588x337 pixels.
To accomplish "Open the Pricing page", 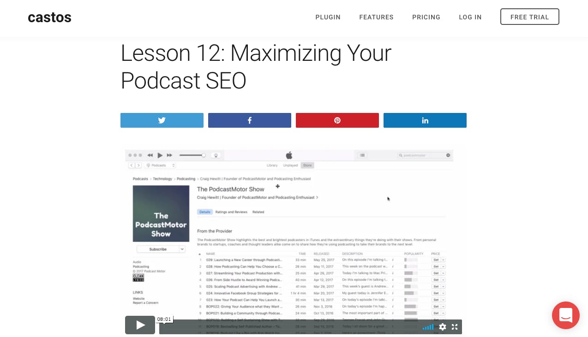I will pos(426,17).
